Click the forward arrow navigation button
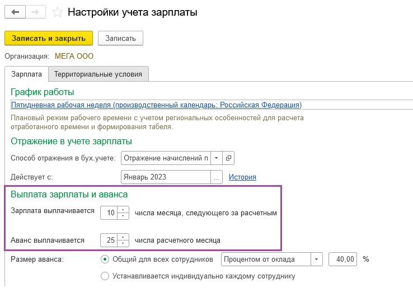413x288 pixels. click(35, 12)
